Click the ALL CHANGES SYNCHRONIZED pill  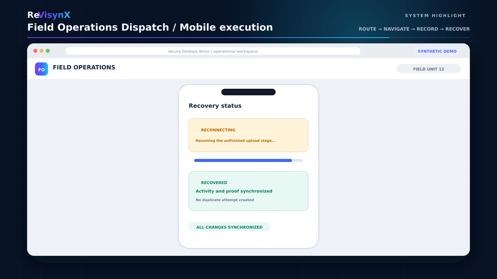coord(229,227)
